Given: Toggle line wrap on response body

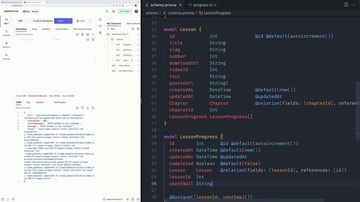Looking at the screenshot, I should coord(77,108).
